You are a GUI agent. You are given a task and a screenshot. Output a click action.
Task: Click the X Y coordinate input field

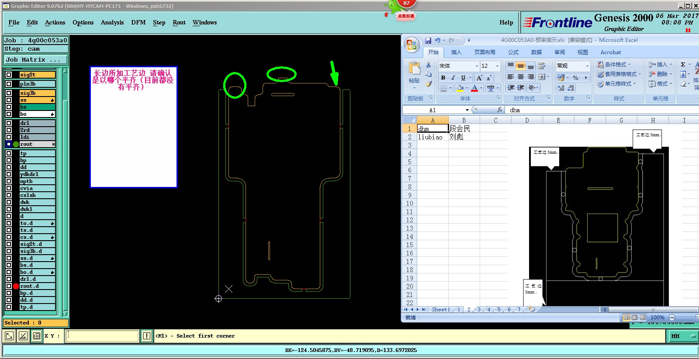(102, 336)
